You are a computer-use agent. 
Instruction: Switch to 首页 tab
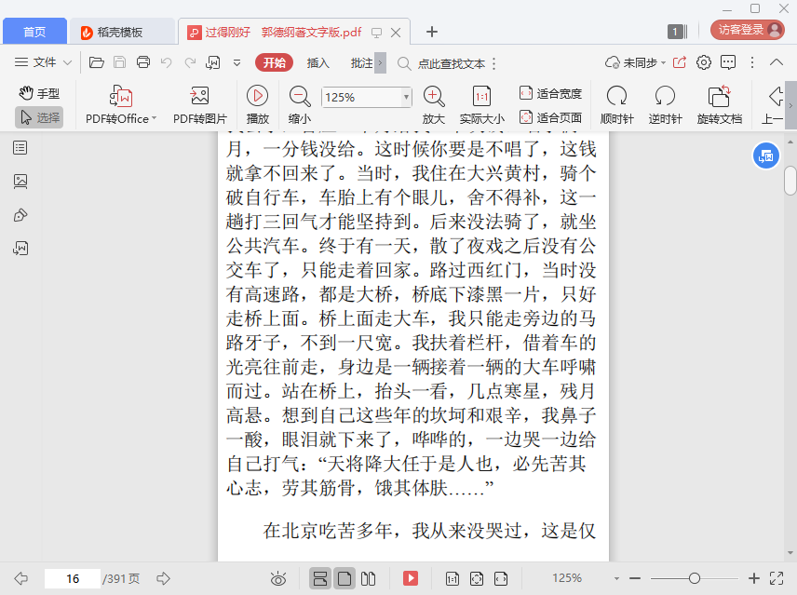click(34, 32)
